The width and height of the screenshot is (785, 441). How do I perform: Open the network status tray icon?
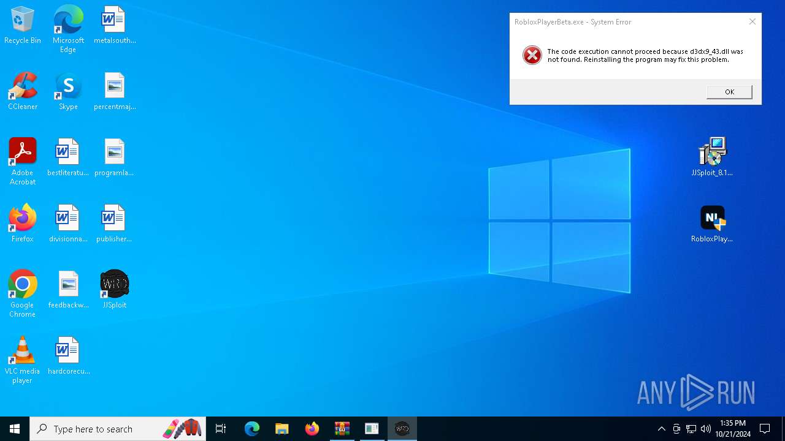pos(691,429)
